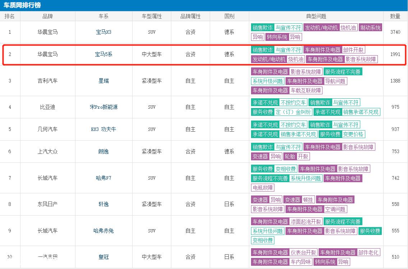Click the 车系 column header
This screenshot has height=269, width=408.
tap(103, 16)
